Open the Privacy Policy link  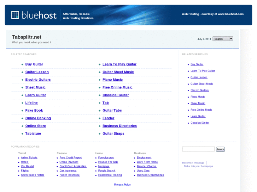[122, 185]
